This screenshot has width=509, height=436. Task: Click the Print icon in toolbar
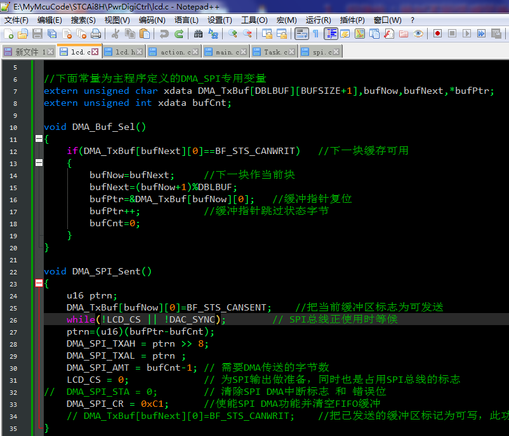96,34
